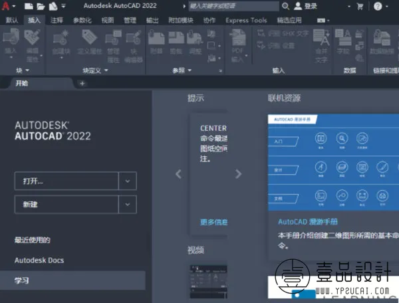Click the New file icon in quick access toolbar
This screenshot has width=399, height=303.
[29, 6]
